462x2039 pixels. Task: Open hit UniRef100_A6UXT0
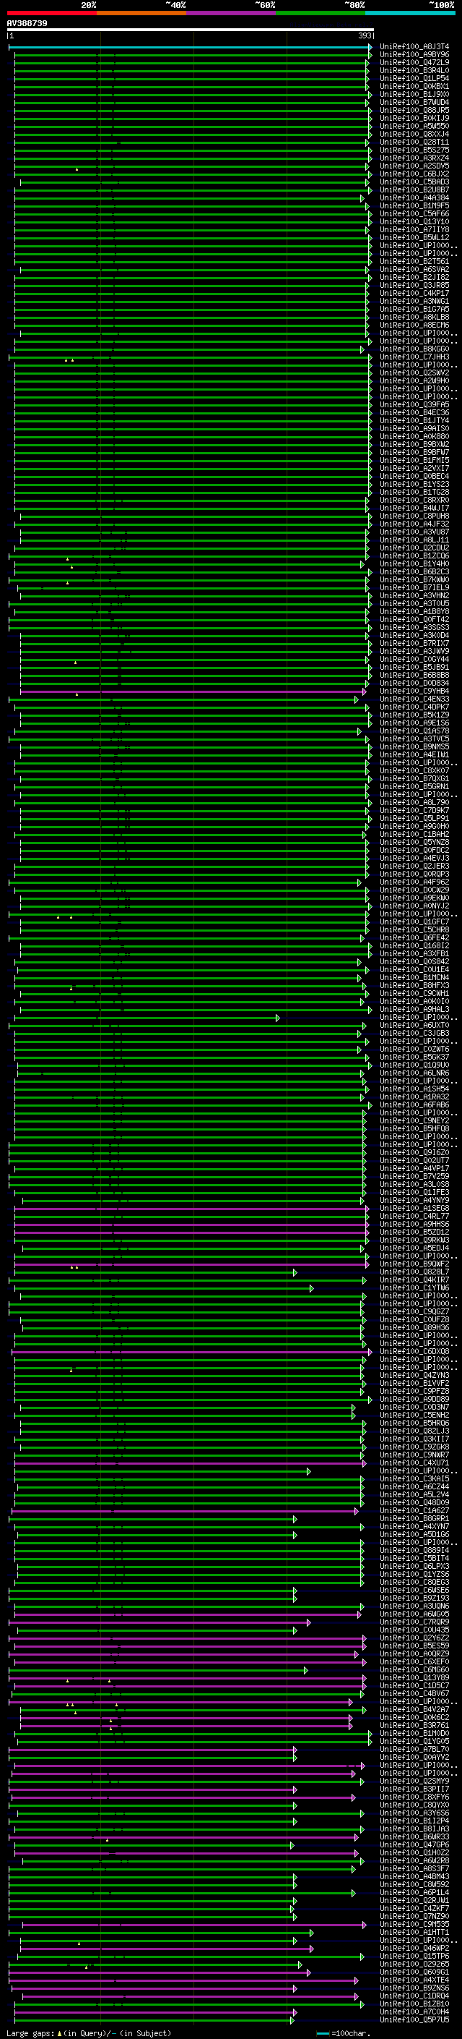click(414, 1025)
